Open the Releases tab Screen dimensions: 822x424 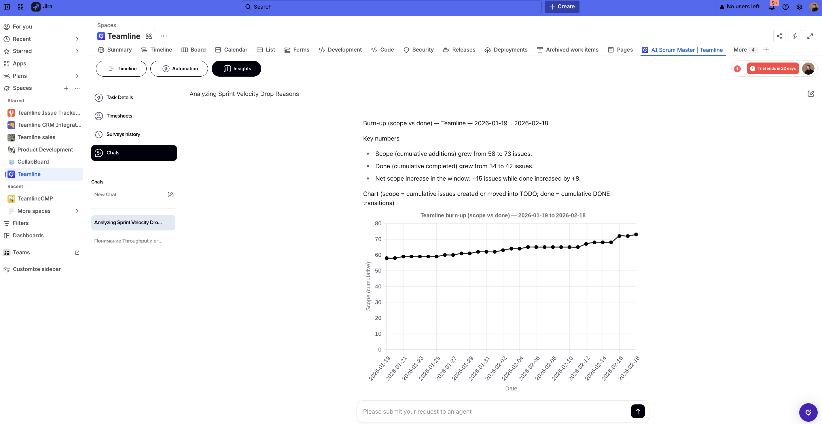pyautogui.click(x=459, y=50)
